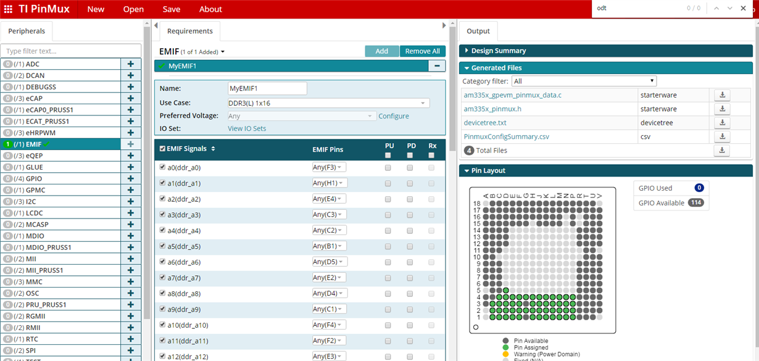Click the New menu item

coord(96,9)
